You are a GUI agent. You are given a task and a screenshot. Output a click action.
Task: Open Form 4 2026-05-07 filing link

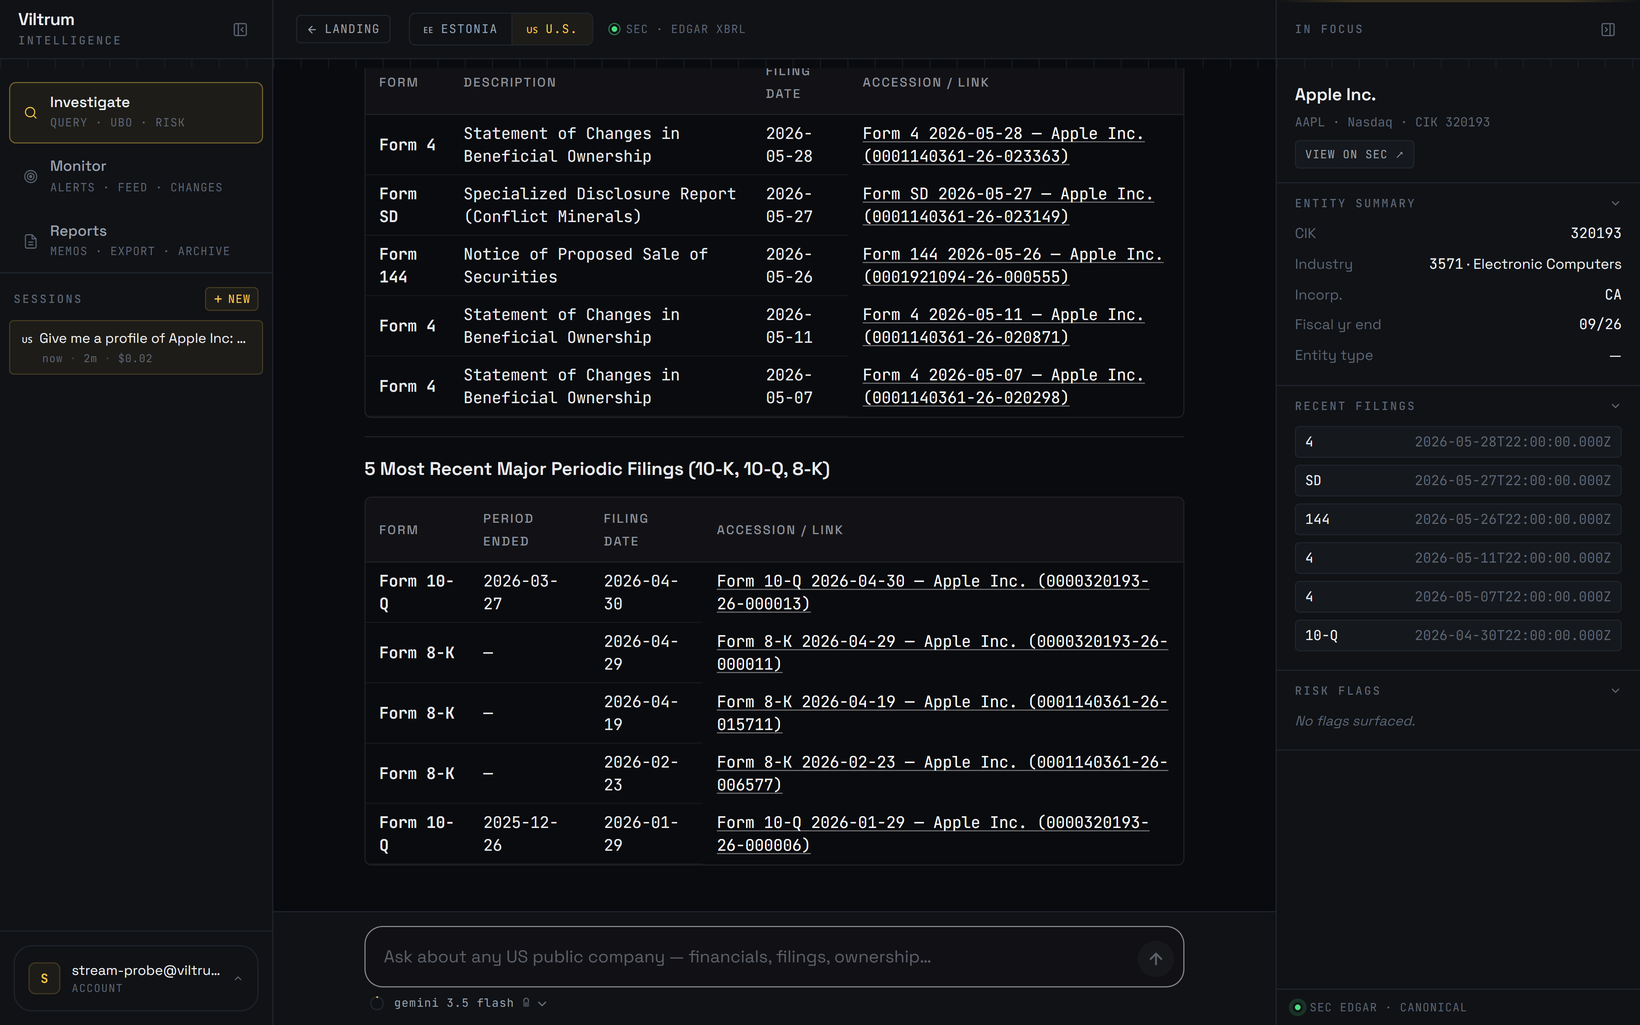click(x=1004, y=386)
